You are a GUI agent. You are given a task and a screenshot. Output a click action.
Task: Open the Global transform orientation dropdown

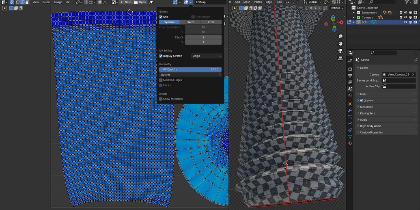[x=313, y=2]
